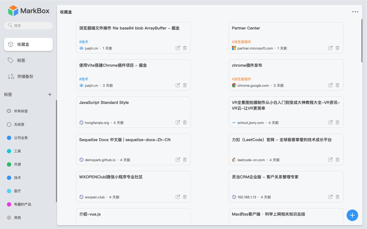Click the partner.microsoft.com domain text
This screenshot has width=367, height=229.
point(255,48)
